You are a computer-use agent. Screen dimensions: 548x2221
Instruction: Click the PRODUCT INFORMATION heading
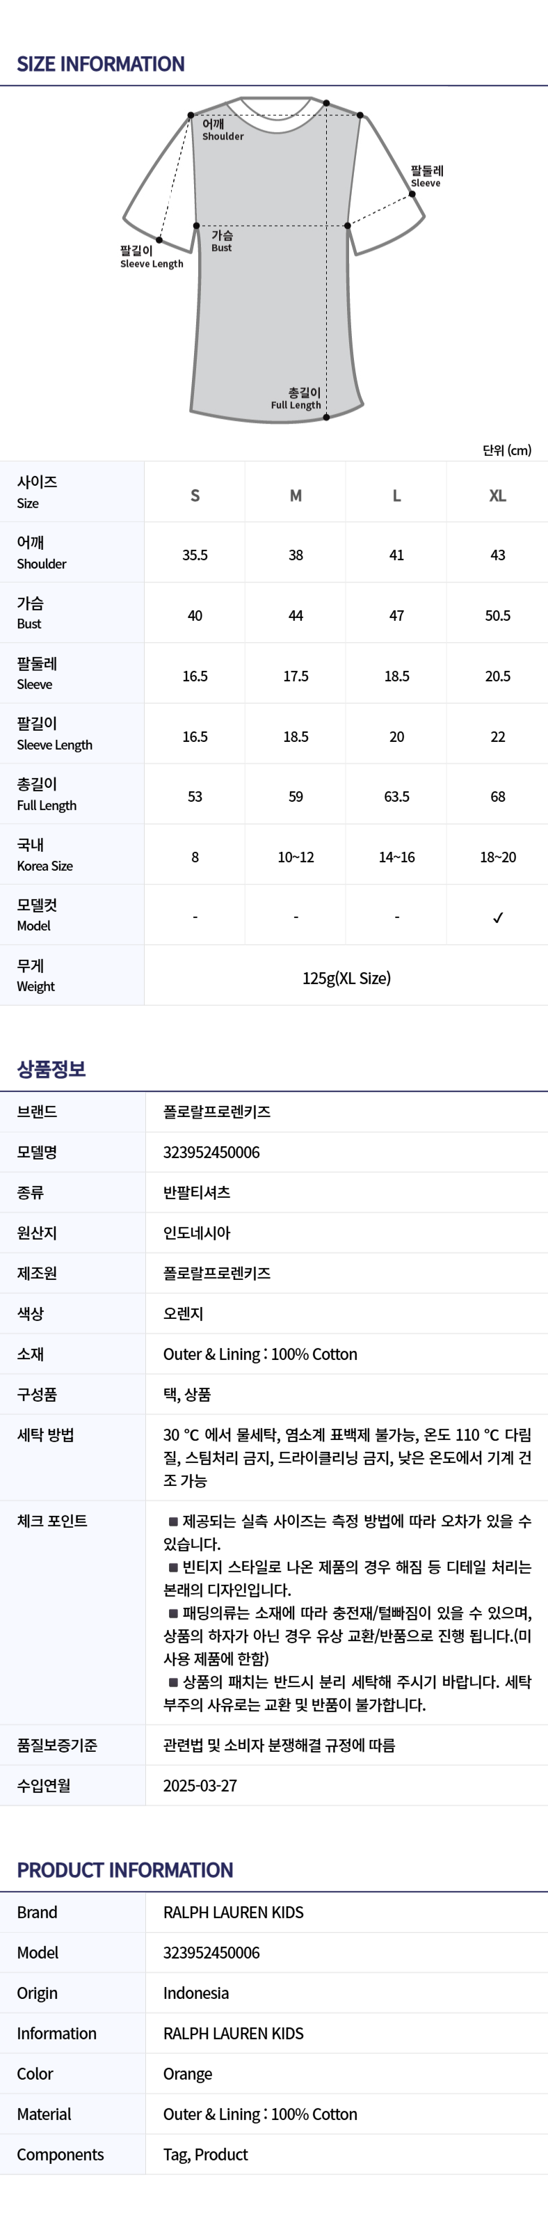click(x=125, y=1870)
